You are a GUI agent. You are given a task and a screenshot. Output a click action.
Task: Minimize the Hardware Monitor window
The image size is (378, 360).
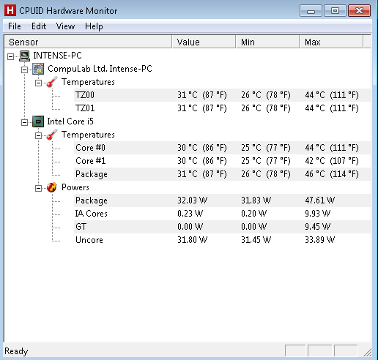click(x=311, y=11)
